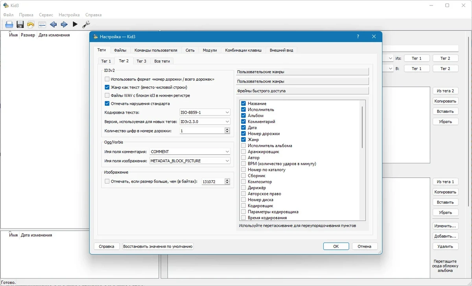Click the open folder toolbar icon

click(9, 24)
